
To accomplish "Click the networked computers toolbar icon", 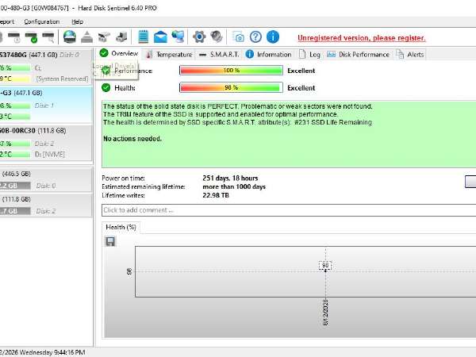I will tap(178, 36).
